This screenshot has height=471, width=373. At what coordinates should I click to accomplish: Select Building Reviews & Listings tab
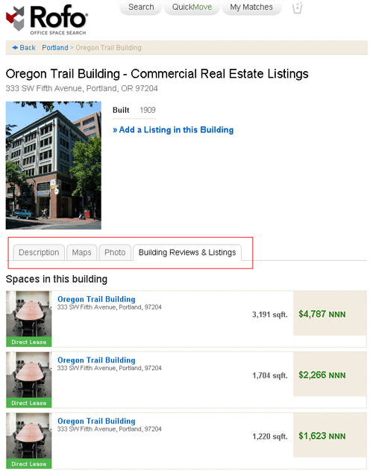pyautogui.click(x=187, y=253)
